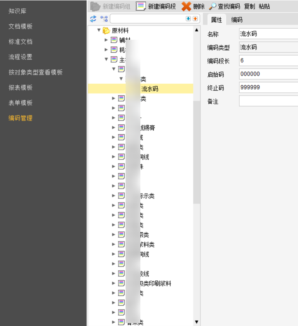Collapse the 原材料 root node
This screenshot has height=326, width=298.
pos(99,30)
